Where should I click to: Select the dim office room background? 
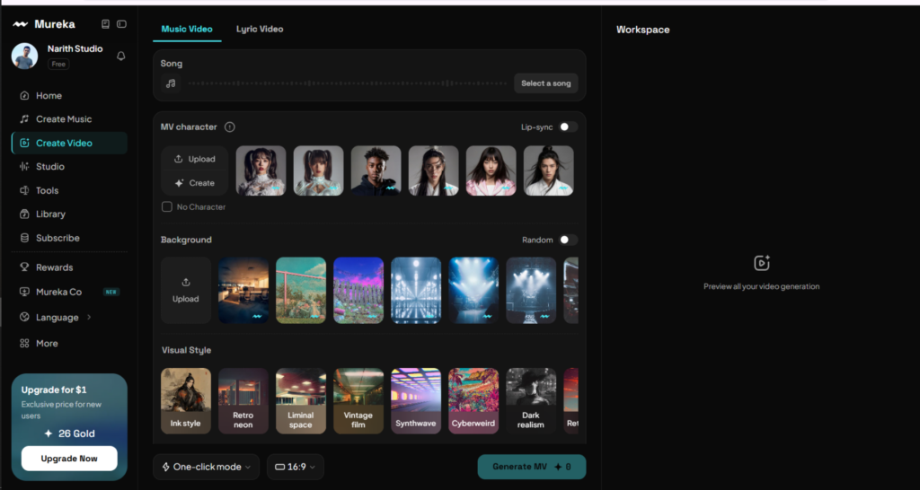click(x=243, y=290)
